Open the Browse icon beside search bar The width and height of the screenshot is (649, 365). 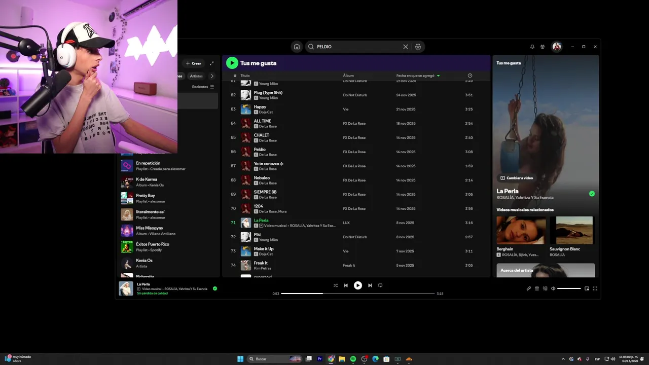point(418,47)
